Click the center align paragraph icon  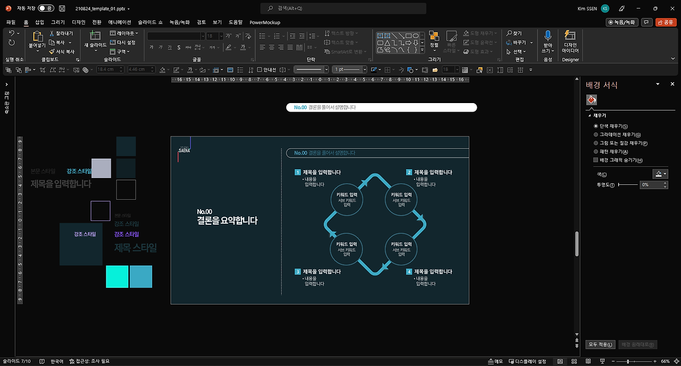click(271, 47)
